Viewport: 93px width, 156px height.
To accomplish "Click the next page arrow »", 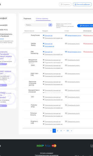I will [72, 131].
